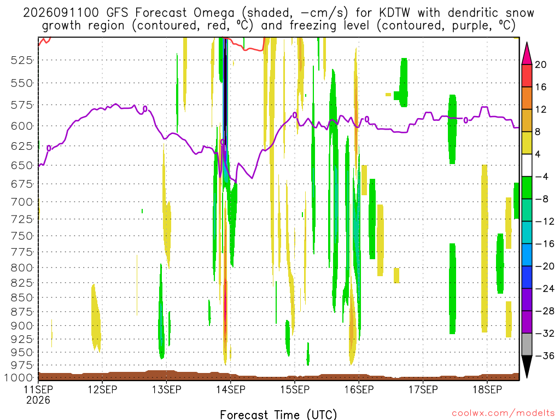Screen dimensions: 560x420
Task: Click the black arrow below the colorbar
Action: coord(527,367)
